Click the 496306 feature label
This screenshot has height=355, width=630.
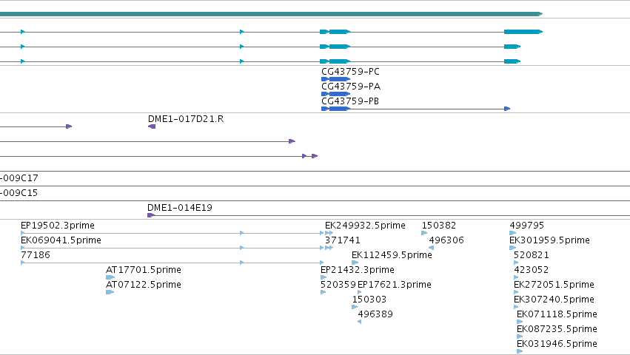point(446,240)
